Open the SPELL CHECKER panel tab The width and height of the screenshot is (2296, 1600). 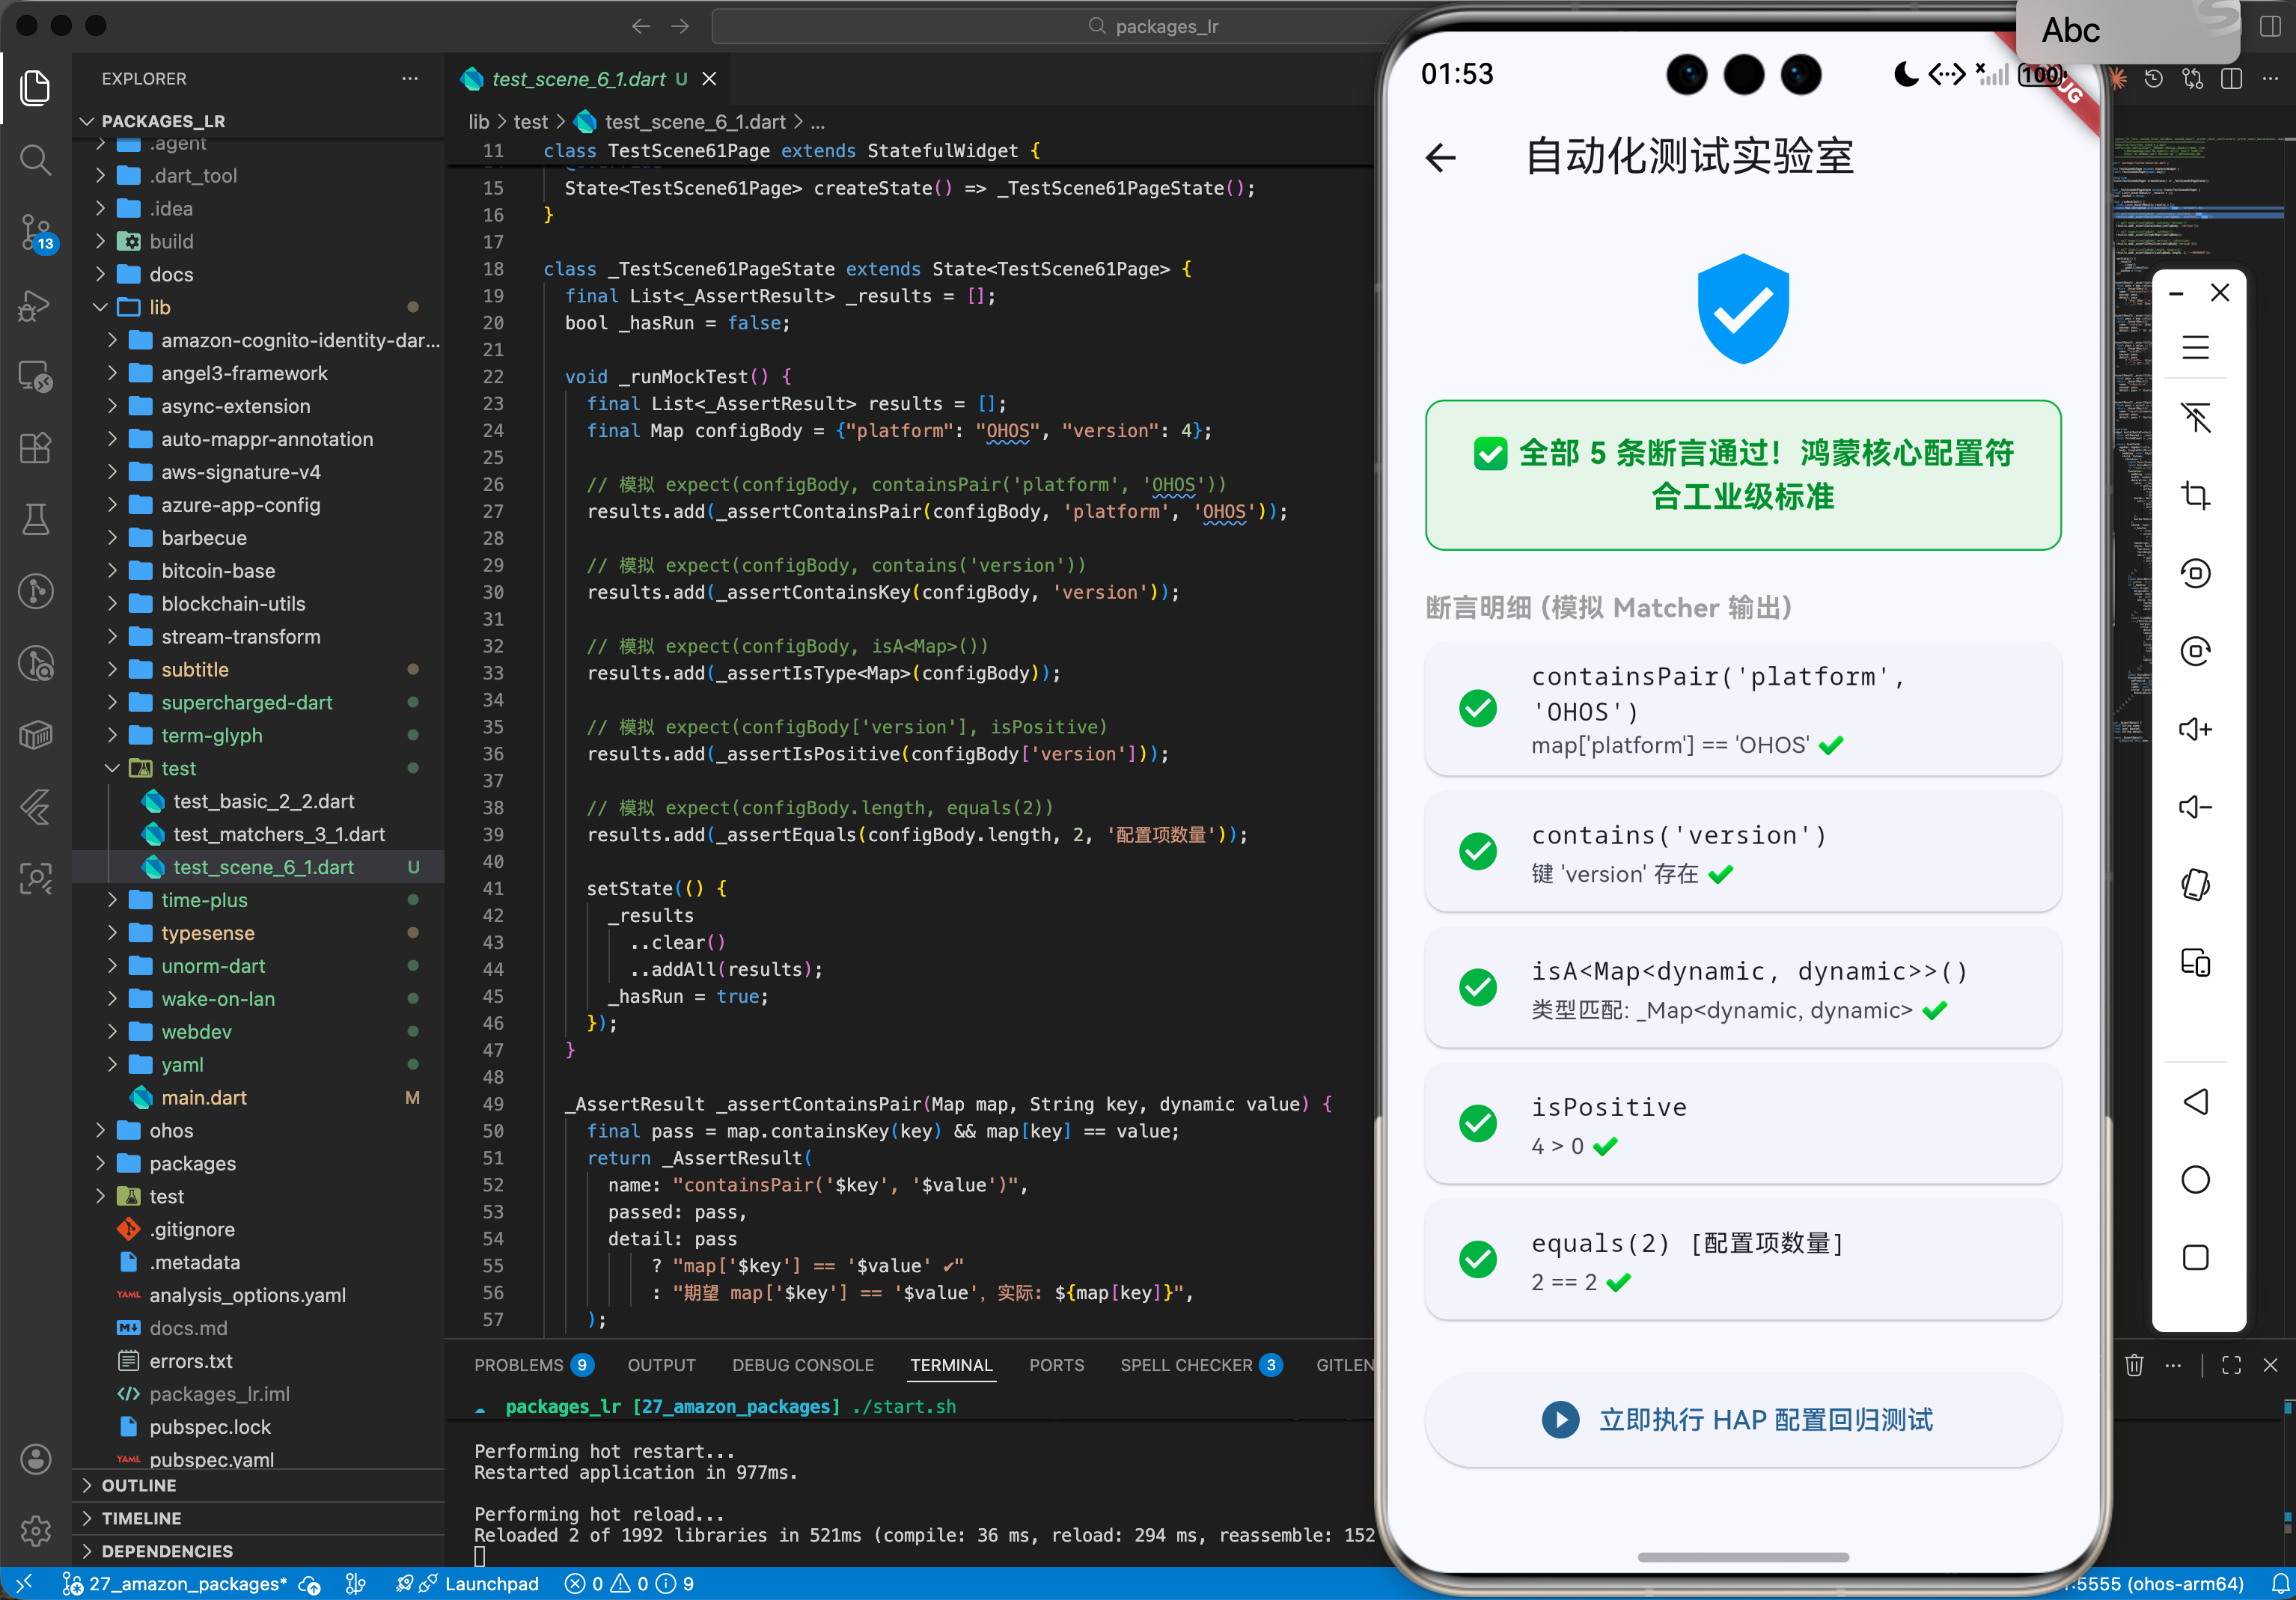[x=1188, y=1364]
